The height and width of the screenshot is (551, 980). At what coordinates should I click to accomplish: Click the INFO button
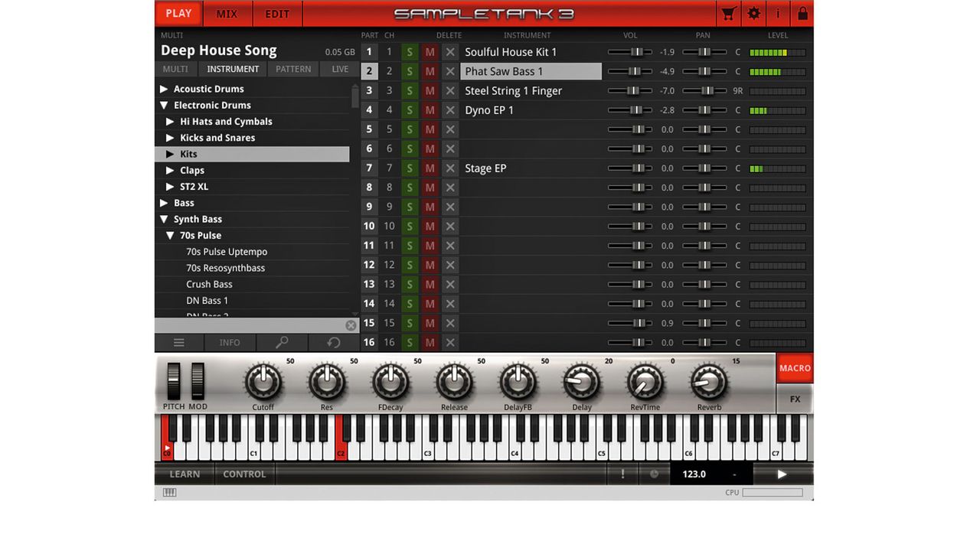point(230,343)
